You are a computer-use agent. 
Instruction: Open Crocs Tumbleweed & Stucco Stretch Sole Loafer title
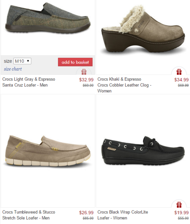29,215
